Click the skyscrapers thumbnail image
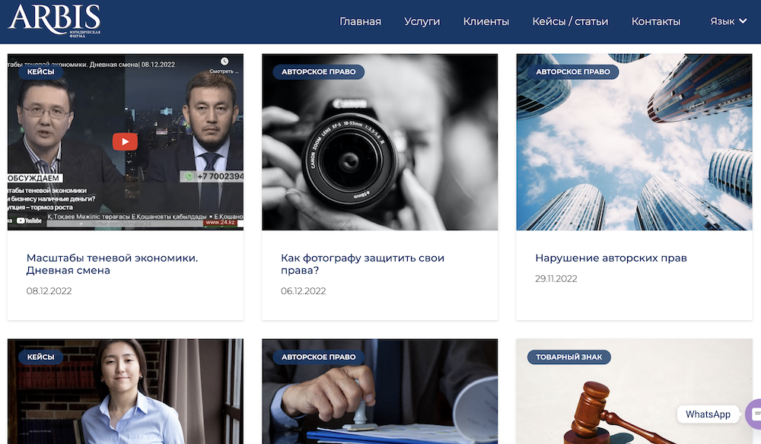Image resolution: width=761 pixels, height=444 pixels. point(634,141)
